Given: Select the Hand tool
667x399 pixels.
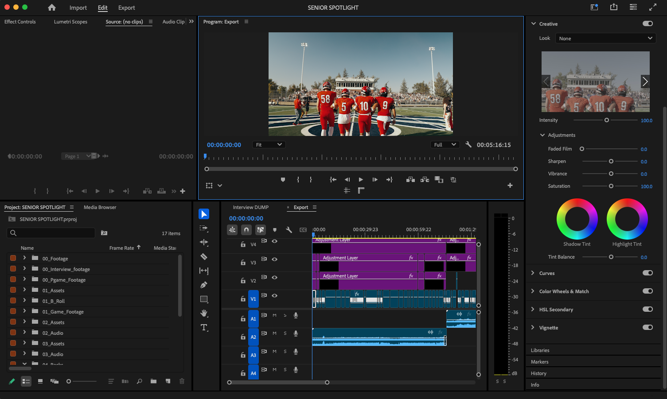Looking at the screenshot, I should [x=204, y=313].
